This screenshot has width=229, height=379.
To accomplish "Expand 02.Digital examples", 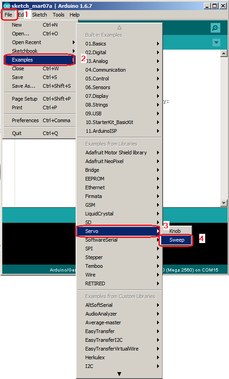I will click(120, 52).
